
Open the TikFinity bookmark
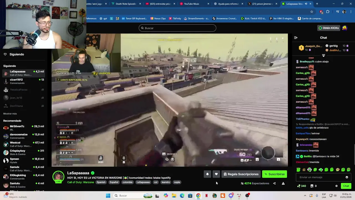pos(174,19)
